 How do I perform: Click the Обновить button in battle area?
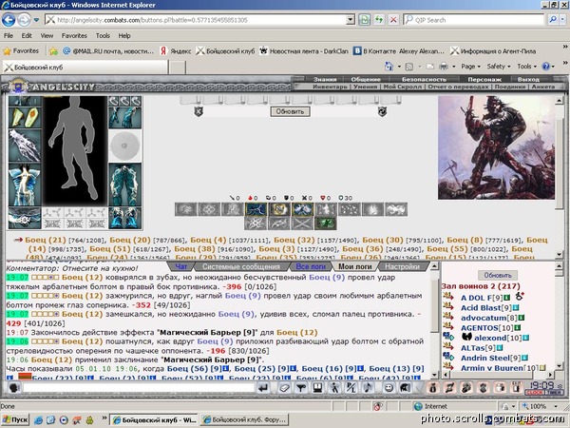(x=290, y=111)
